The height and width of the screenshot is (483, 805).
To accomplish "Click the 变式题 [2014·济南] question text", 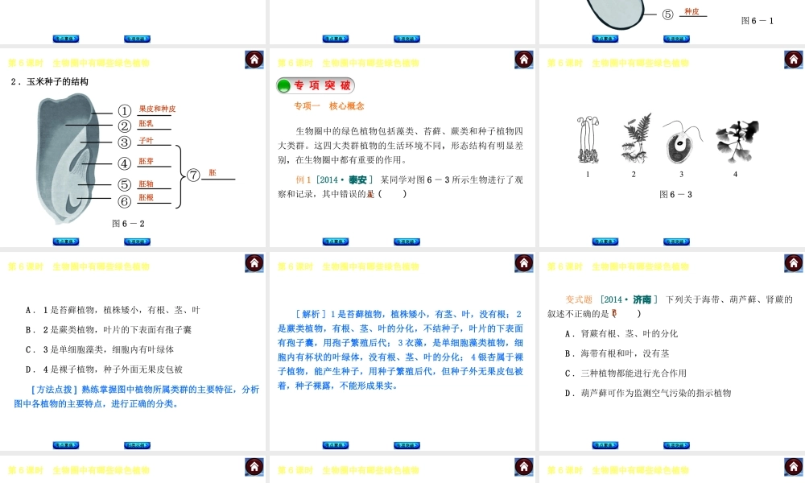I will (670, 307).
